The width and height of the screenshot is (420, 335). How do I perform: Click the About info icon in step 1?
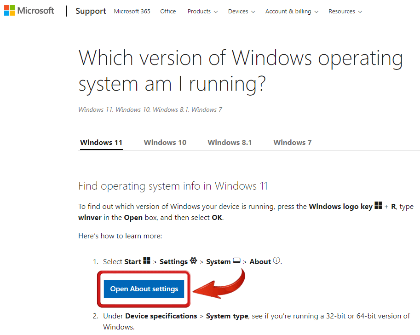coord(277,260)
